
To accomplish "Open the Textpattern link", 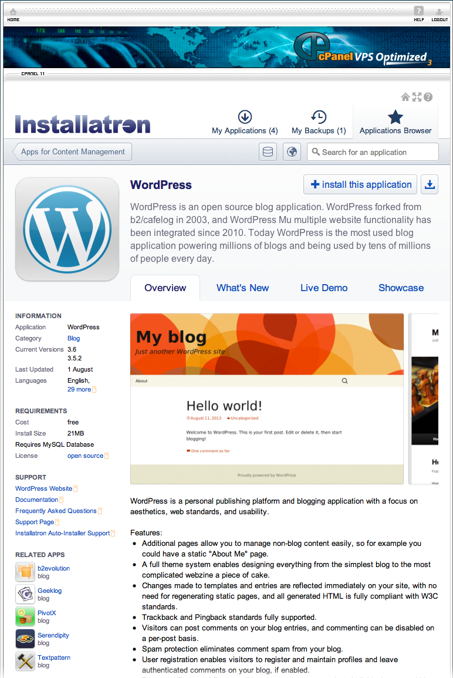I will pyautogui.click(x=54, y=657).
